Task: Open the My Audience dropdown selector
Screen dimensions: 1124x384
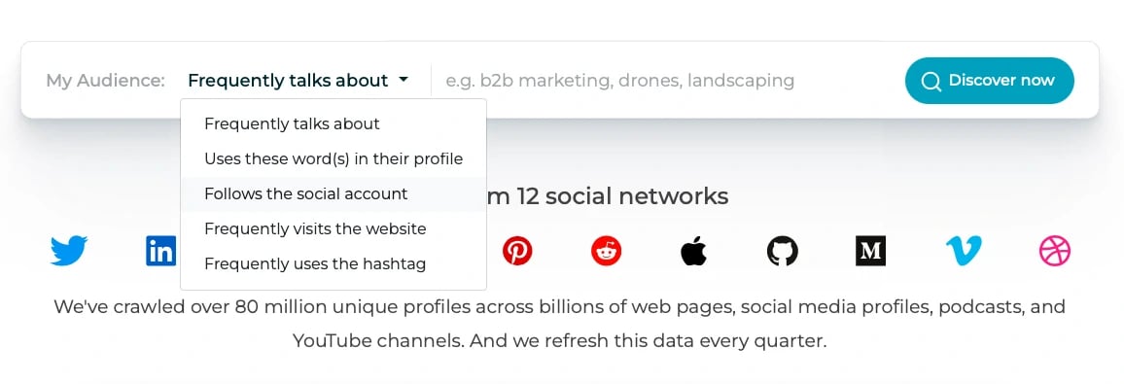Action: [299, 81]
